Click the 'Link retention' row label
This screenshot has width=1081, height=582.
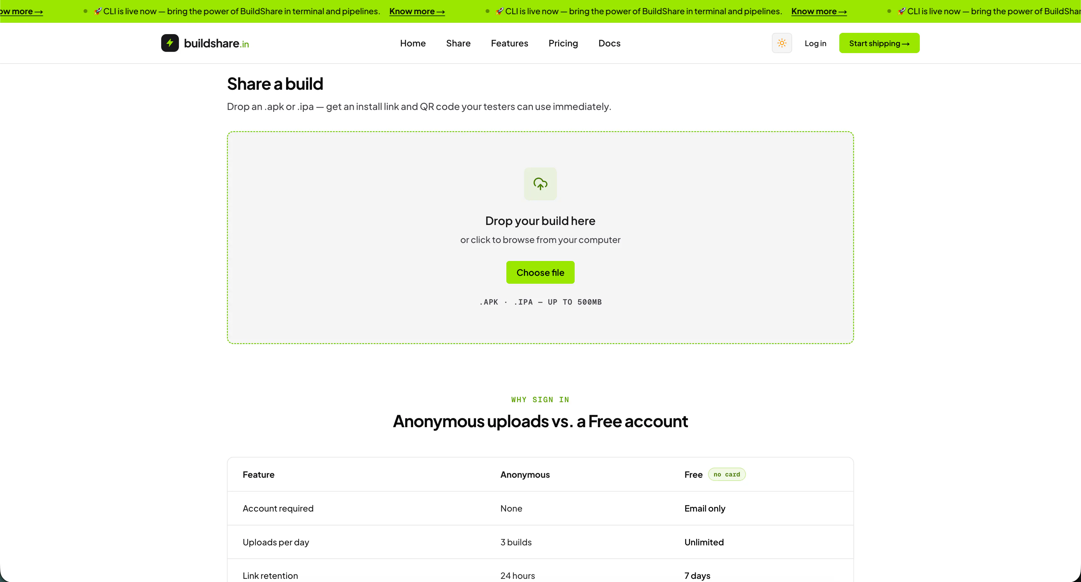click(x=270, y=576)
